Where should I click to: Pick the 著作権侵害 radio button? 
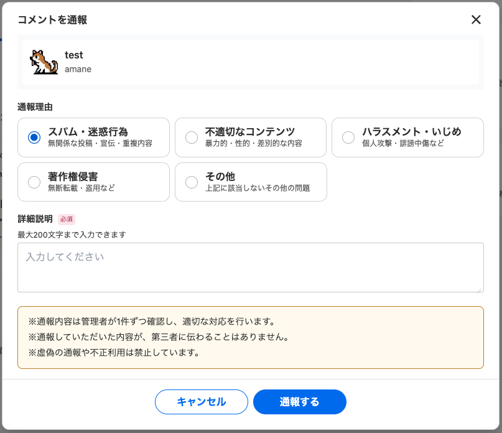pyautogui.click(x=34, y=182)
